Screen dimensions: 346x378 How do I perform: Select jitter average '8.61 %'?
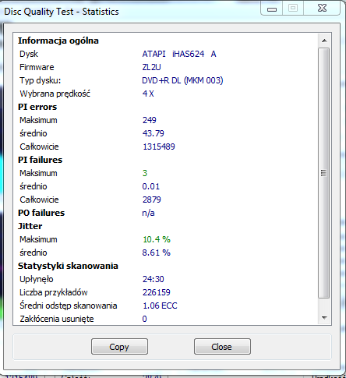tap(157, 253)
